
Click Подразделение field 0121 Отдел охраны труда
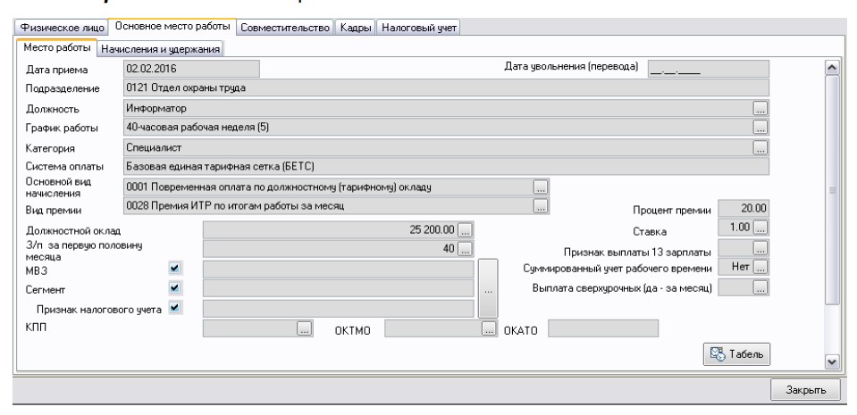tap(446, 88)
